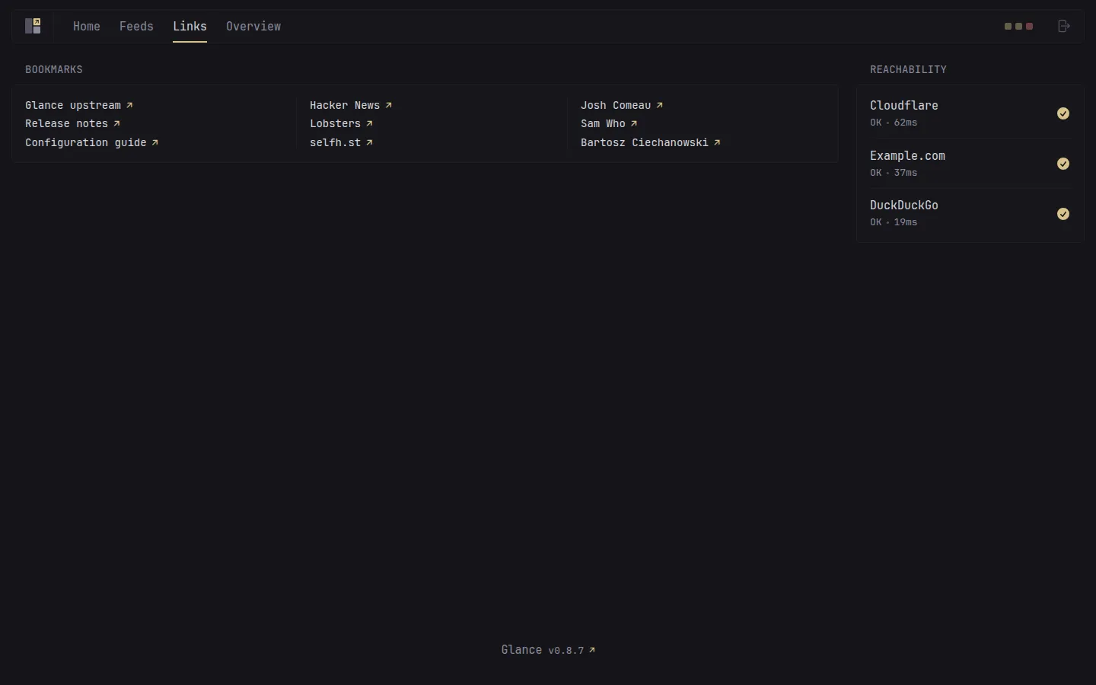Open the Sam Who bookmark

[x=609, y=123]
